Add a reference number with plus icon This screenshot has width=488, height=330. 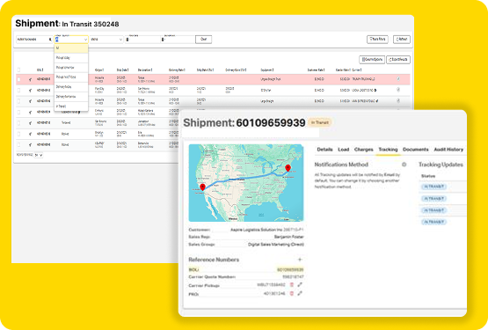tap(300, 260)
